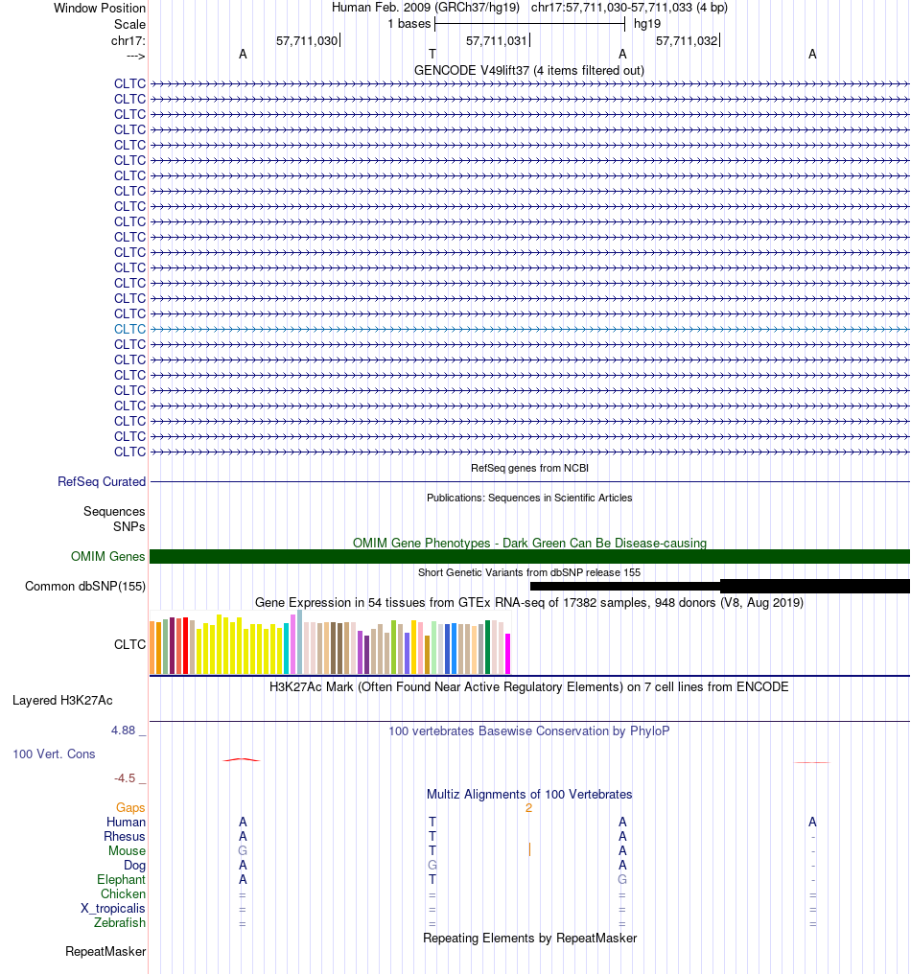The width and height of the screenshot is (911, 974).
Task: Click the 57,711,030 coordinate marker
Action: click(x=307, y=40)
